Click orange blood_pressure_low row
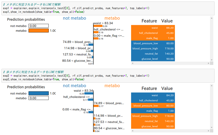 153,106
